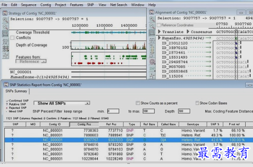The image size is (253, 167).
Task: Toggle Reference Coordinates checkbox
Action: [x=159, y=25]
